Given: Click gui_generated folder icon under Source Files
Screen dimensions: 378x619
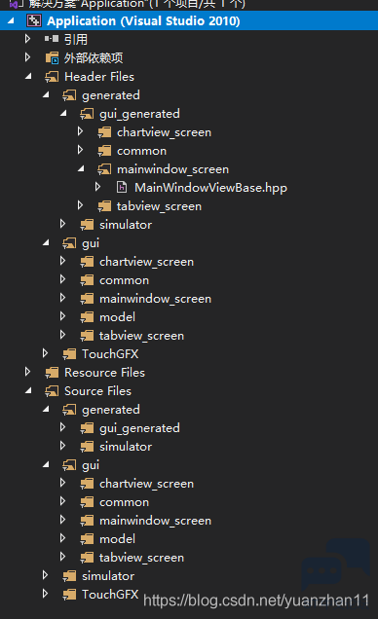Looking at the screenshot, I should coord(87,427).
